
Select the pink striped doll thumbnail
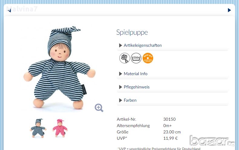tap(59, 128)
